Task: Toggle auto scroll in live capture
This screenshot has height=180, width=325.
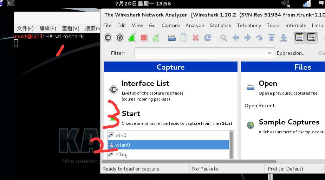Action: click(x=311, y=38)
